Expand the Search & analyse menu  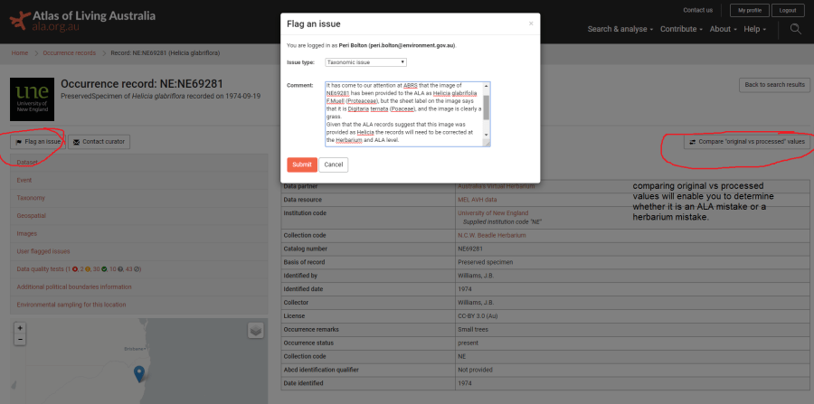(620, 29)
